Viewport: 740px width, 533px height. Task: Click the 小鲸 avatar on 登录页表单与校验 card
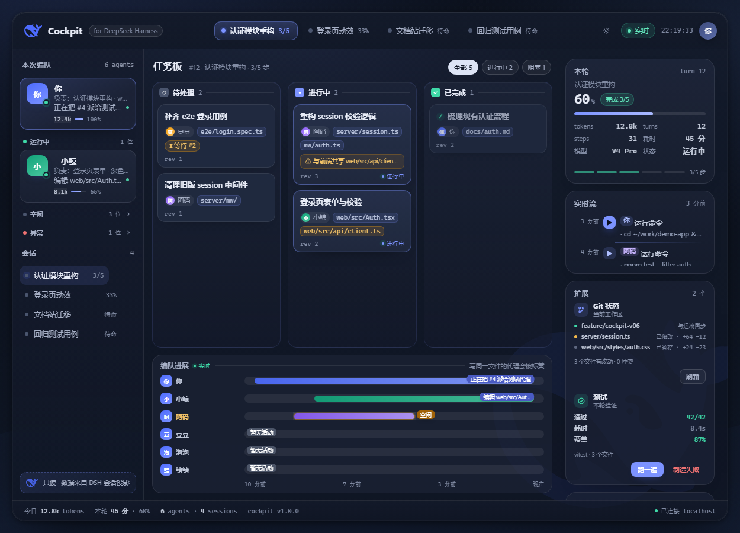pyautogui.click(x=305, y=217)
